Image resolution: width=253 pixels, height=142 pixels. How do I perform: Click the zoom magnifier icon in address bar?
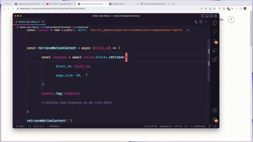tap(206, 9)
